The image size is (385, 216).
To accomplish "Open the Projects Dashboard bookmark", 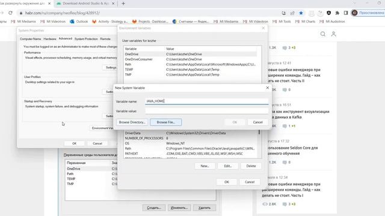I will (150, 22).
